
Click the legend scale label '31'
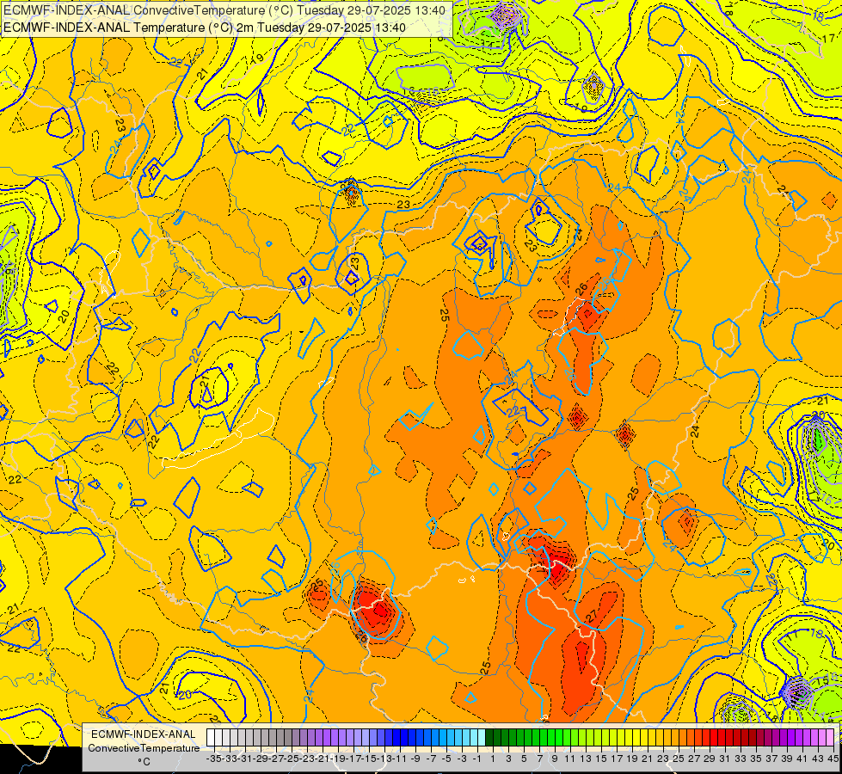[725, 759]
